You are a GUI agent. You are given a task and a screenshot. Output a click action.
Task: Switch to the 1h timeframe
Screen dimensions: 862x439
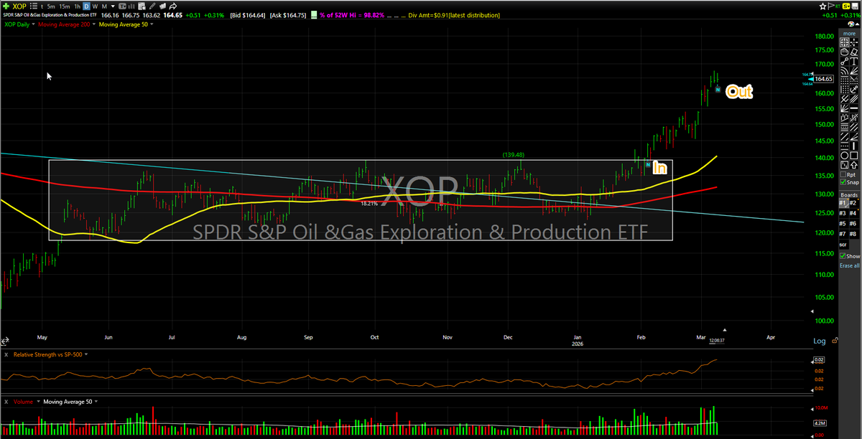point(77,6)
